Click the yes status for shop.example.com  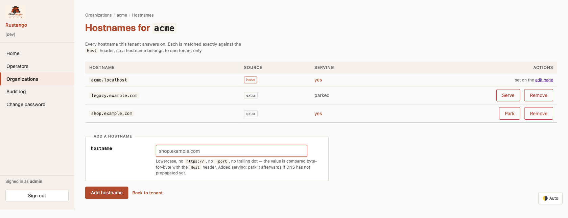coord(318,114)
